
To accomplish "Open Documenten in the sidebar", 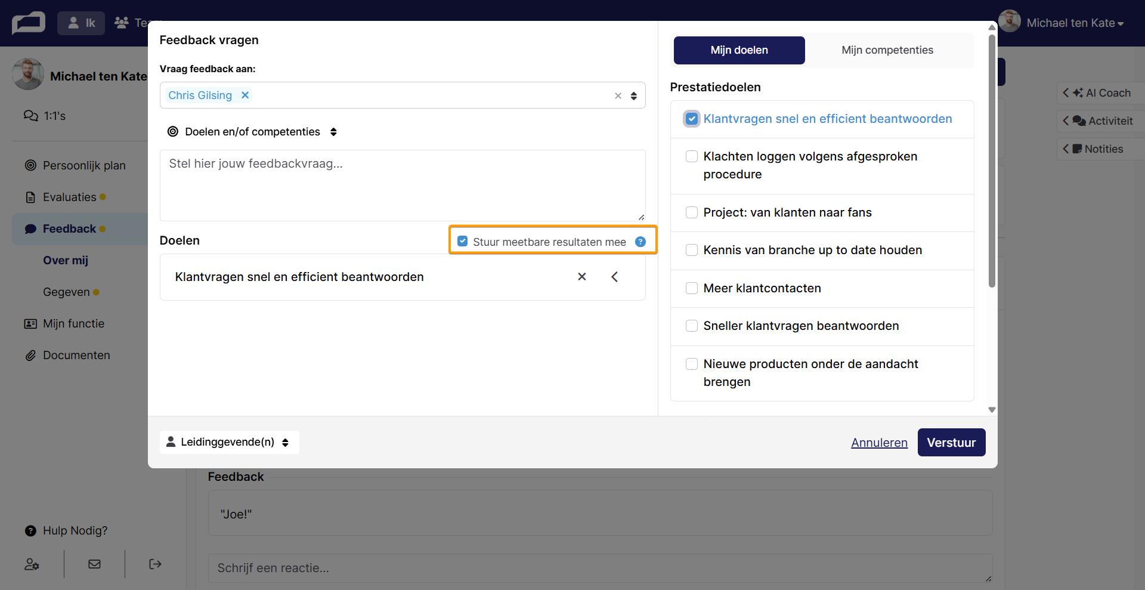I will point(67,355).
